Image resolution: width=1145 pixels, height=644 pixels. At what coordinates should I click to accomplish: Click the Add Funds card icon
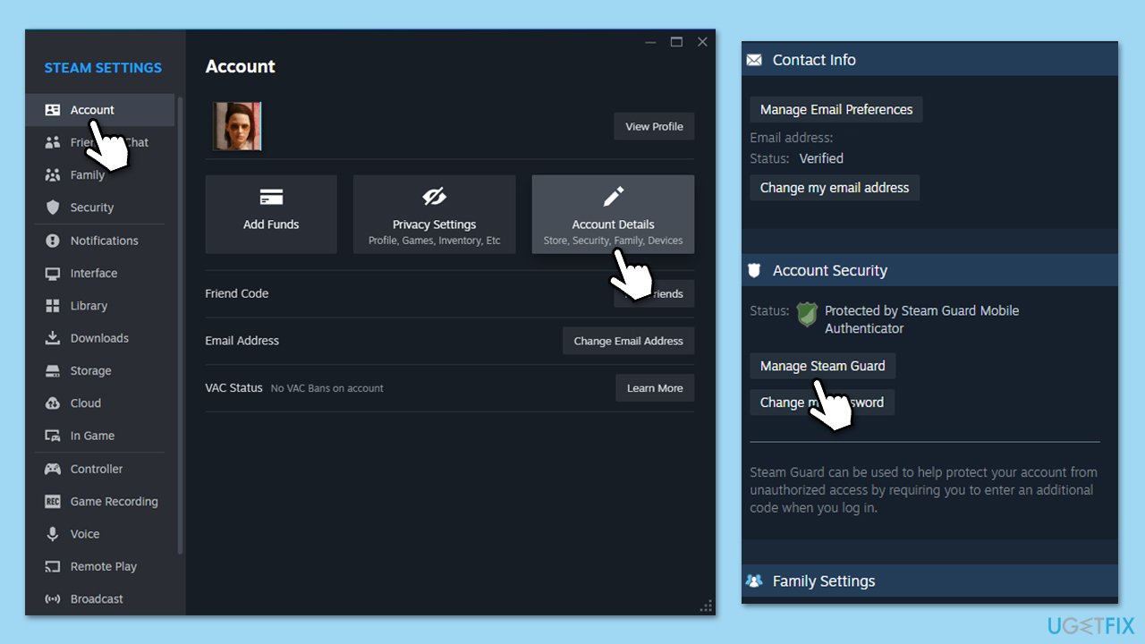tap(270, 196)
